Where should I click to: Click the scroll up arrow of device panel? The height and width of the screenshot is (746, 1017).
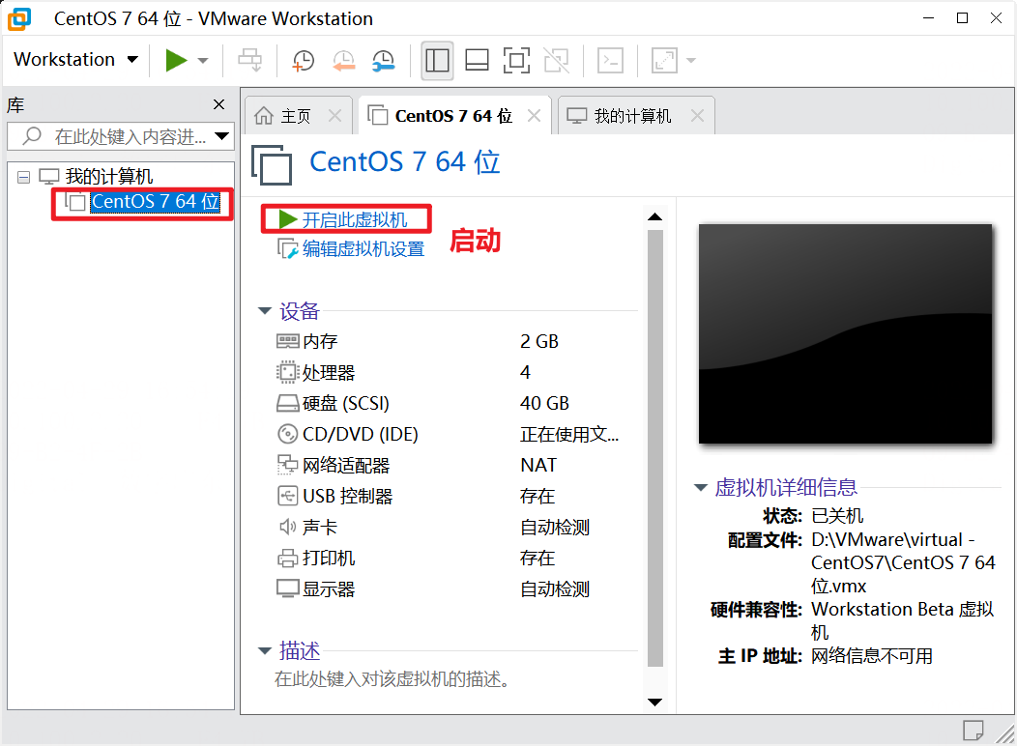(655, 217)
